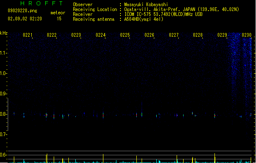This screenshot has width=256, height=163.
Task: Select the 09020220.png file name
Action: 22,11
